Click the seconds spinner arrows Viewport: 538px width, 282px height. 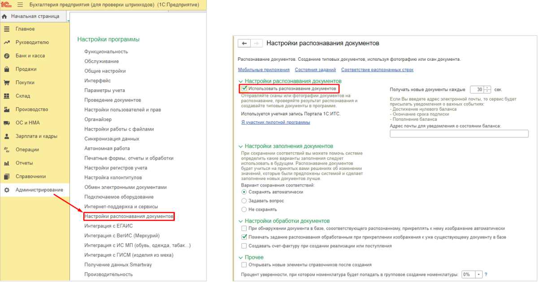tap(488, 89)
